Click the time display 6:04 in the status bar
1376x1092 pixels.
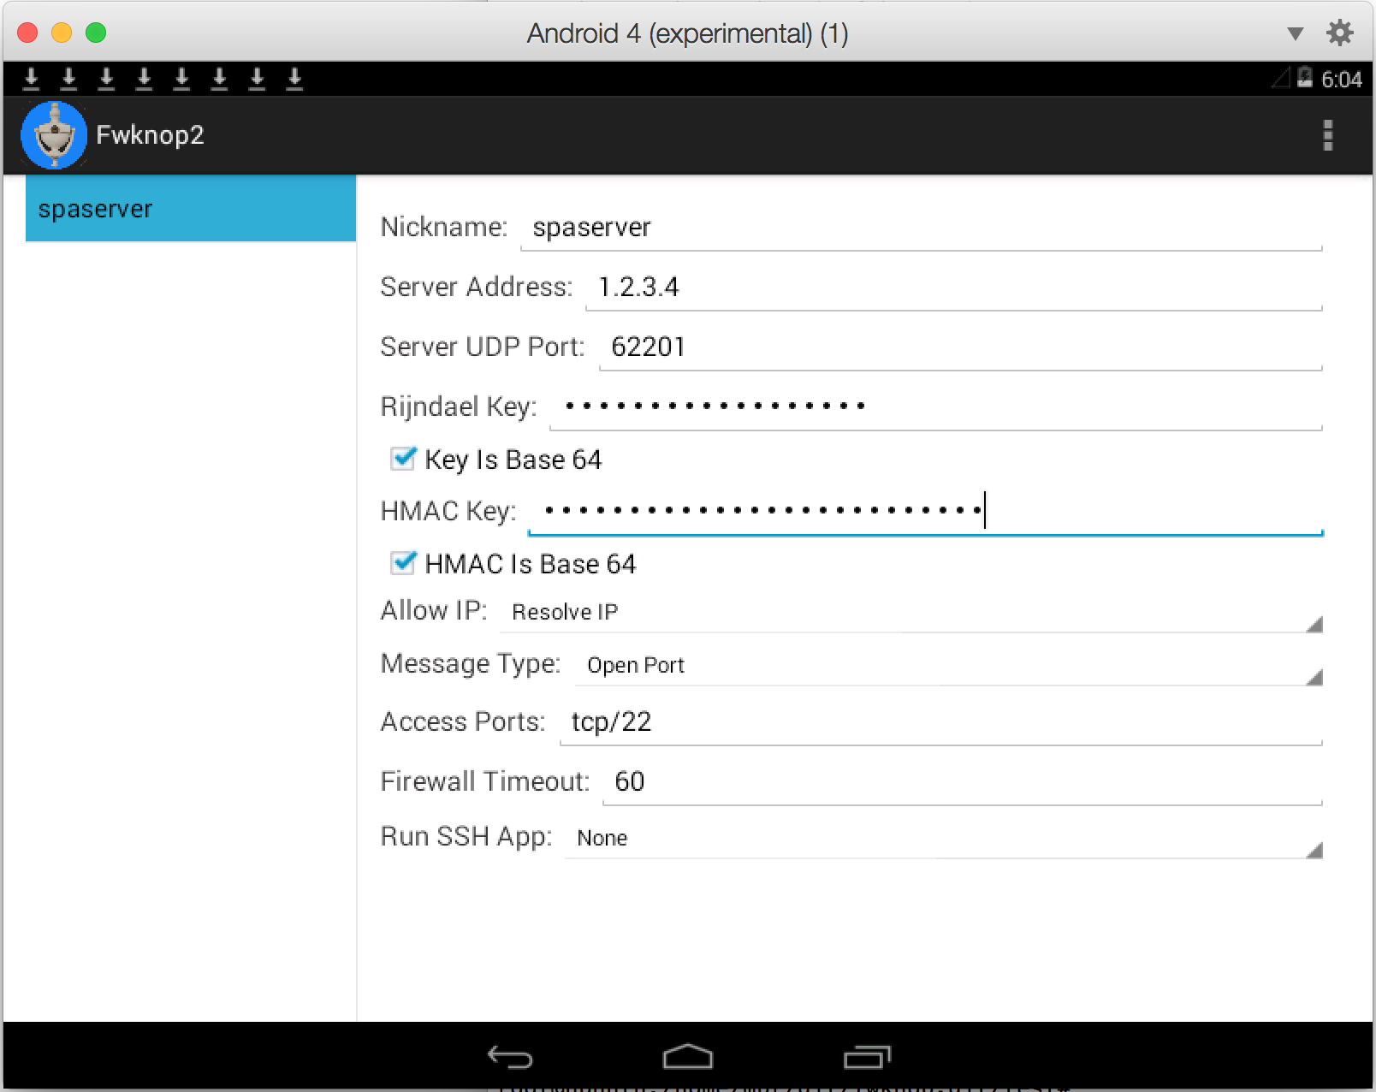(1342, 79)
